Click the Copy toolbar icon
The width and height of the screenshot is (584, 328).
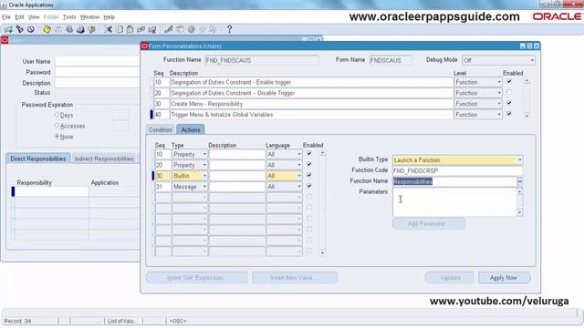click(120, 29)
